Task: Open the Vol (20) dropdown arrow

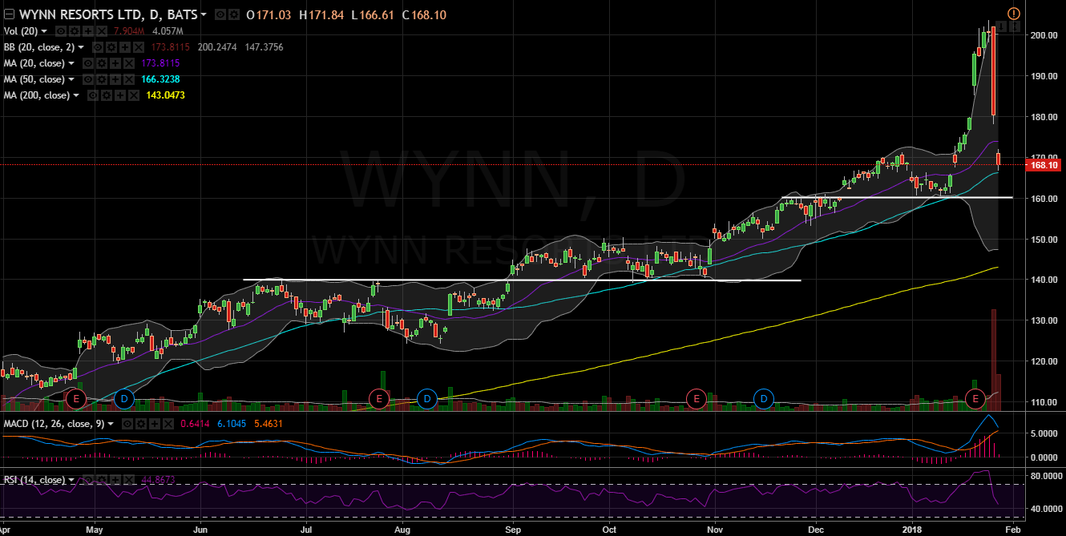Action: tap(44, 31)
